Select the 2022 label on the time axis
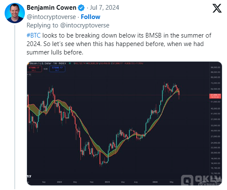This screenshot has width=227, height=190. 59,182
